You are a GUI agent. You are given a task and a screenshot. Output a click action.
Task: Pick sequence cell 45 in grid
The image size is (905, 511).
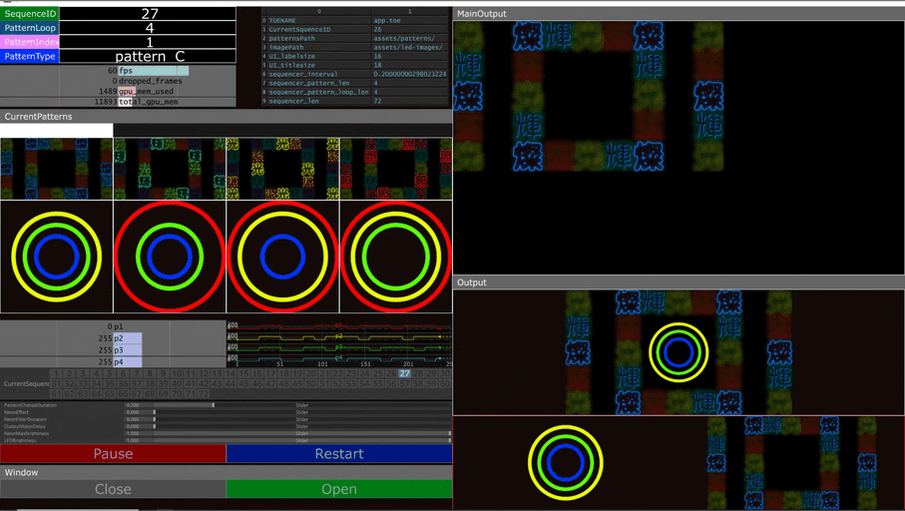click(243, 383)
